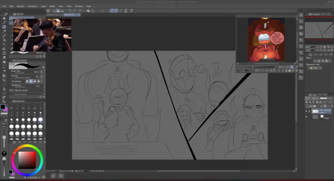The width and height of the screenshot is (334, 181).
Task: Expand the Anti-aliasing options arrow
Action: [42, 81]
